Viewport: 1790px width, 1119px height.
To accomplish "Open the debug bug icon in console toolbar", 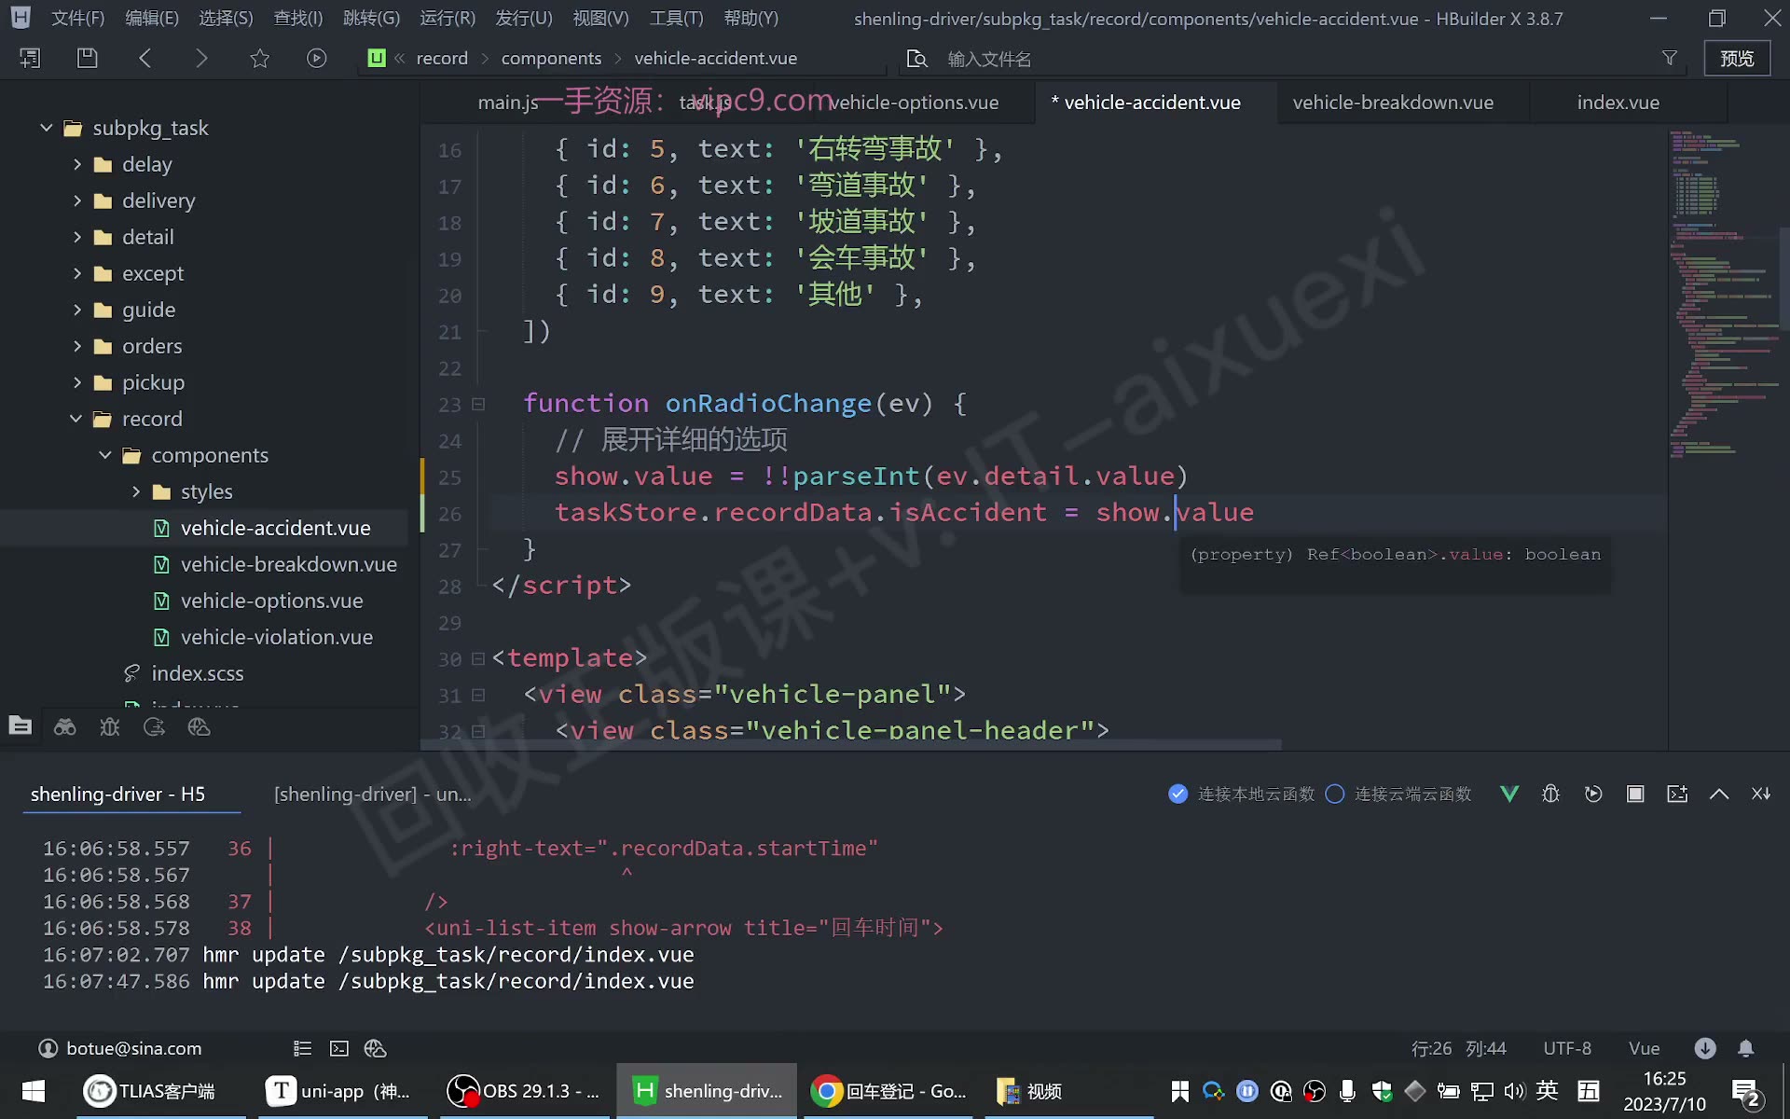I will pyautogui.click(x=1550, y=794).
